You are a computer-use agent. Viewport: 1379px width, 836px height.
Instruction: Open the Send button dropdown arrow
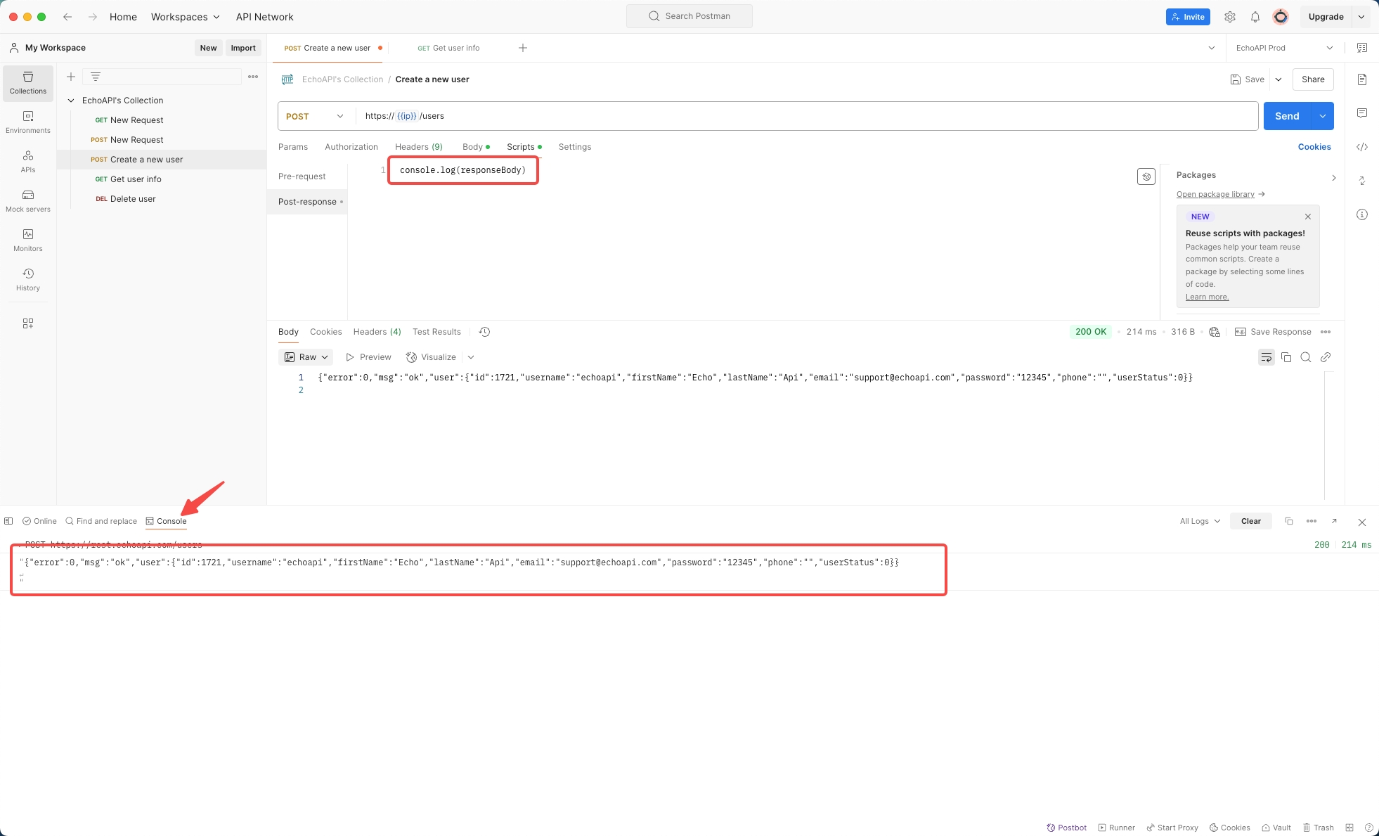coord(1323,116)
